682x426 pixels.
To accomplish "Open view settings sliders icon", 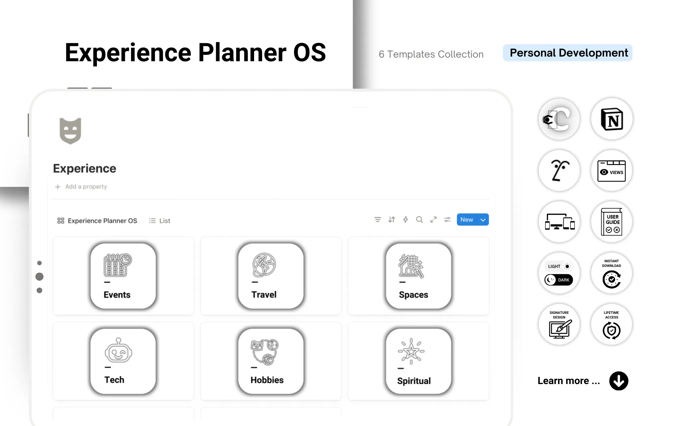I will click(447, 220).
